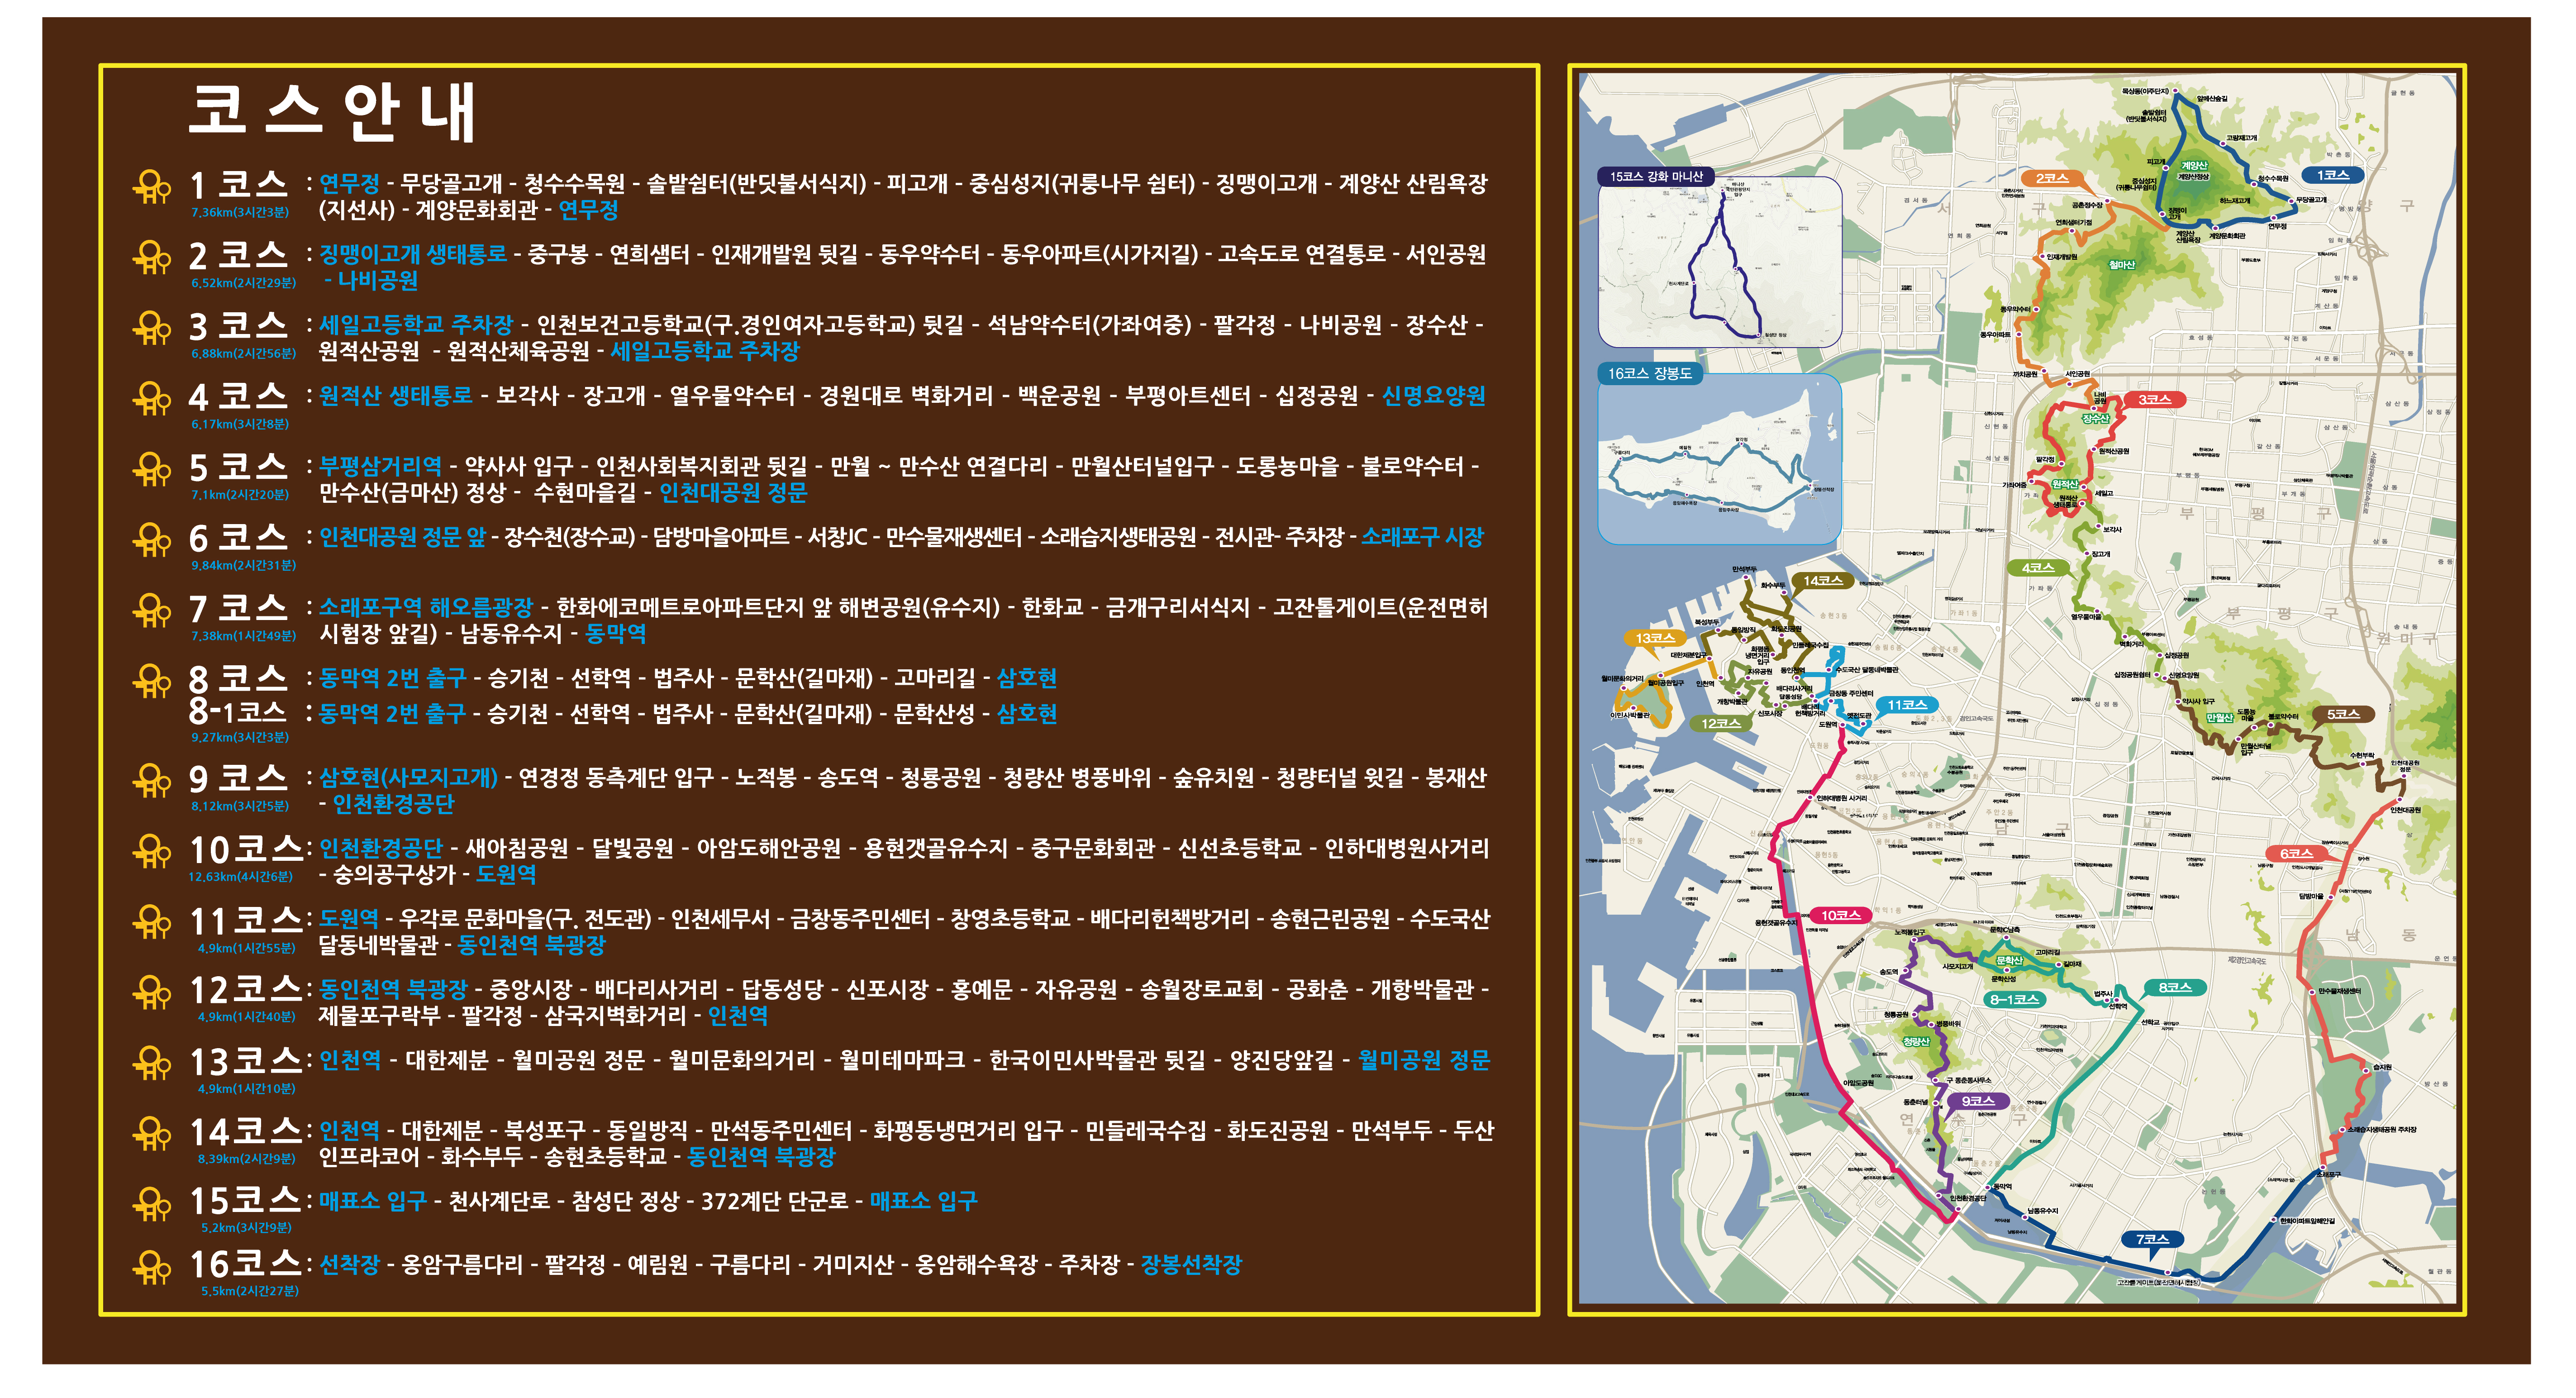Screen dimensions: 2576x1398
Task: Click 배다리헌책방거리 text in 11코스 row
Action: tap(1169, 919)
